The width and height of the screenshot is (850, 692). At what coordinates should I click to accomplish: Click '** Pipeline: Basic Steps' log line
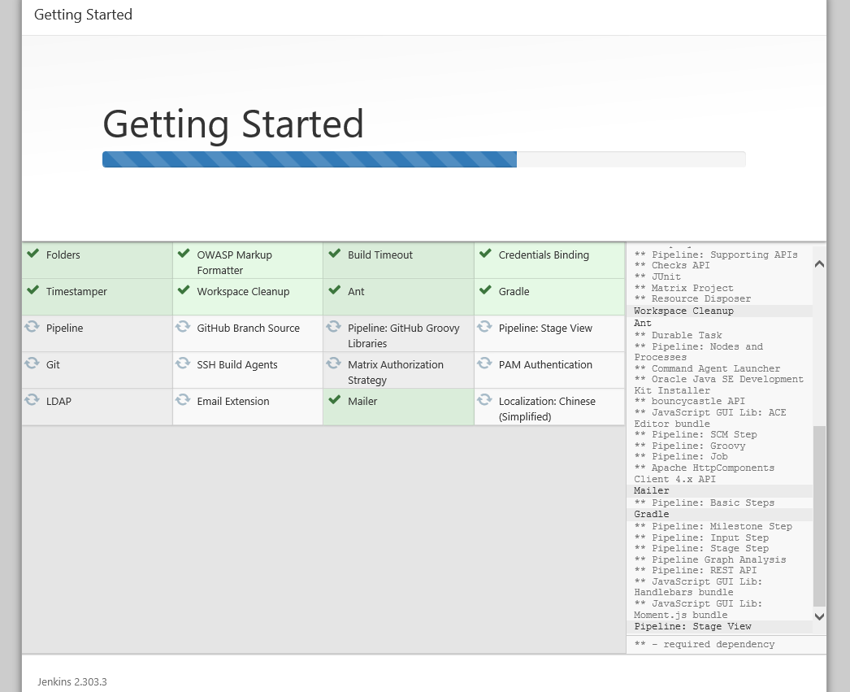coord(705,503)
